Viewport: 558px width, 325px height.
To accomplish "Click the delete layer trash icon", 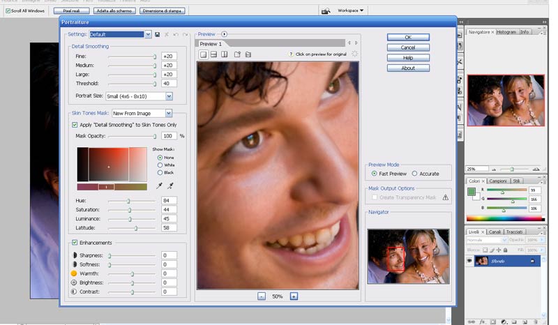I will [x=535, y=322].
